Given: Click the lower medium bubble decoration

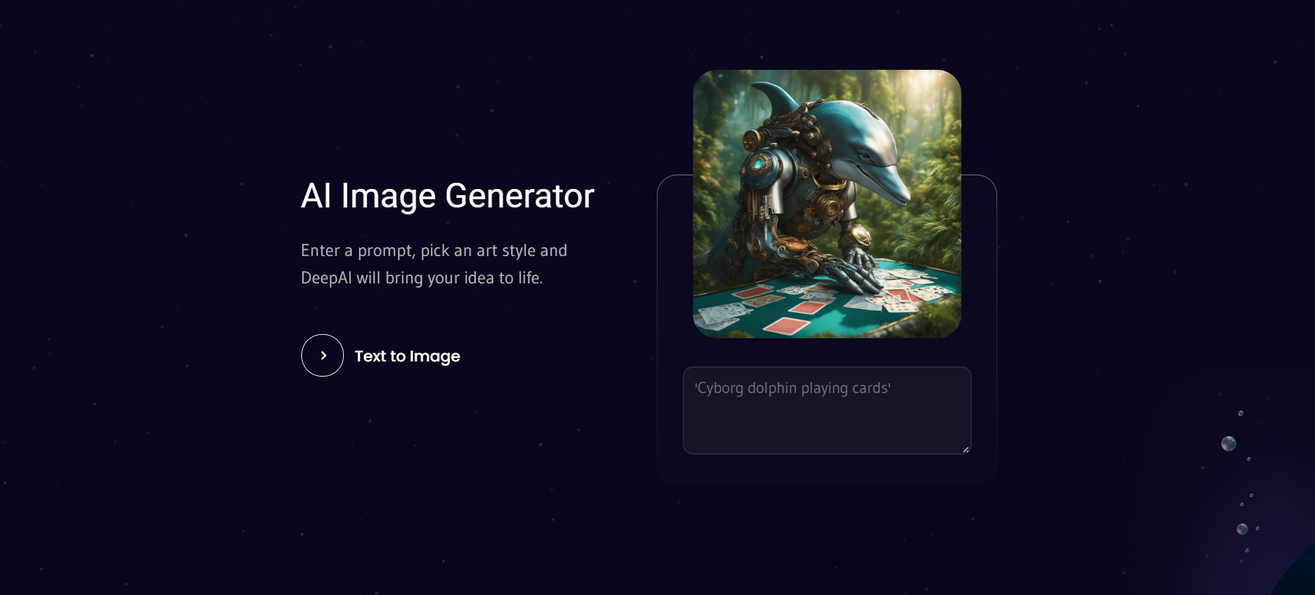Looking at the screenshot, I should coord(1242,529).
